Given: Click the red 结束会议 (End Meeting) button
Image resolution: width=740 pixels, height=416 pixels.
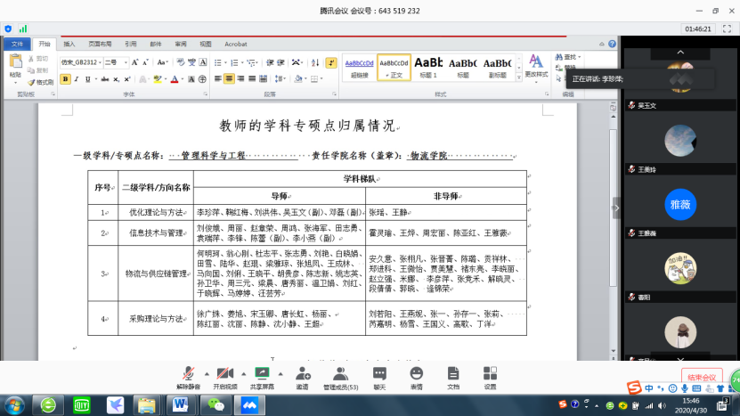Looking at the screenshot, I should [x=701, y=377].
